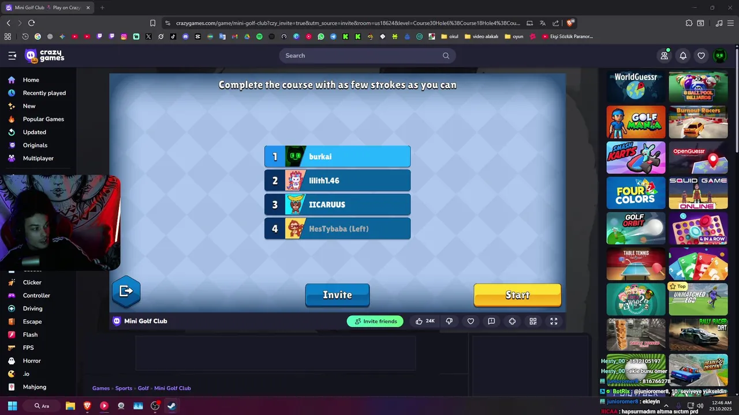Open Brave Shields lion icon

pyautogui.click(x=570, y=23)
